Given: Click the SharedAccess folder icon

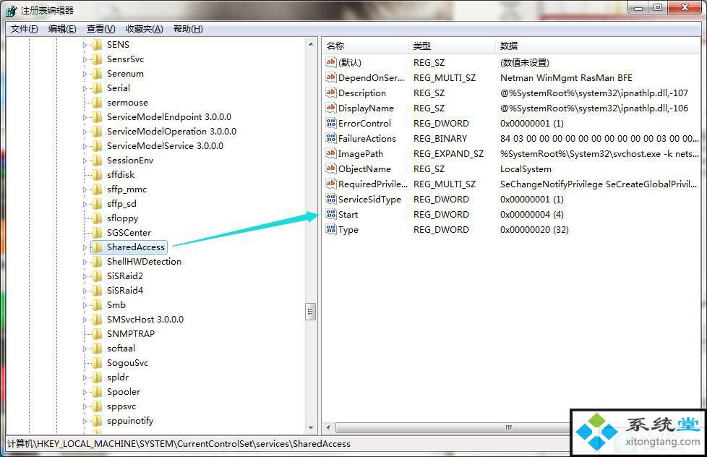Looking at the screenshot, I should [x=98, y=247].
